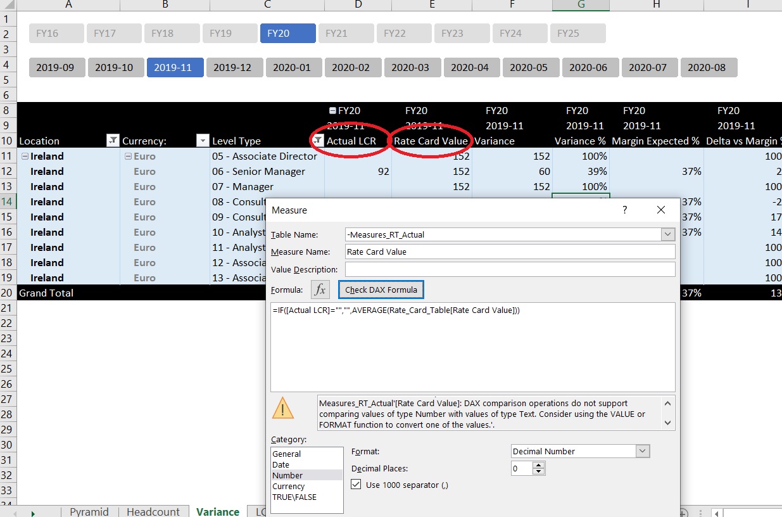The image size is (782, 517).
Task: Select the Variance sheet tab
Action: point(218,511)
